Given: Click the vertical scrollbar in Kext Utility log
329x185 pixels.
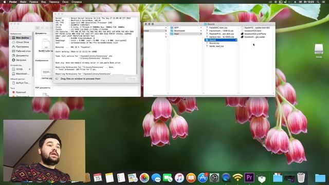Looking at the screenshot, I should pyautogui.click(x=138, y=55).
